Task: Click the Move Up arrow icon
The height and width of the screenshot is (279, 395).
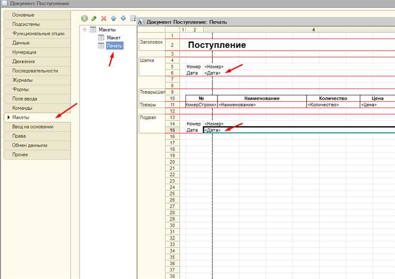Action: (113, 18)
